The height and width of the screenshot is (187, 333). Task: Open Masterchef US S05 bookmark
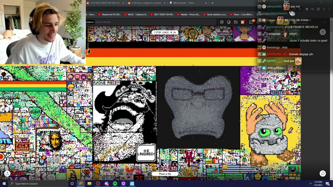click(x=110, y=14)
